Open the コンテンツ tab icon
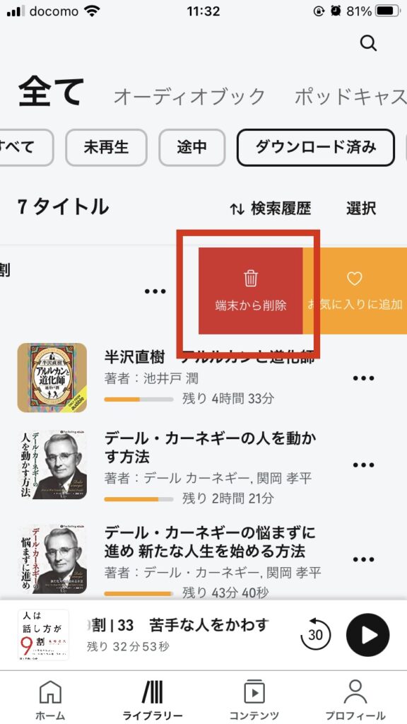 254,691
